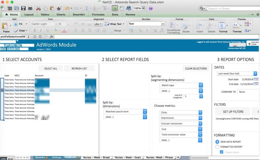Open the theme Colors swatch menu
This screenshot has height=160, width=260.
248,24
